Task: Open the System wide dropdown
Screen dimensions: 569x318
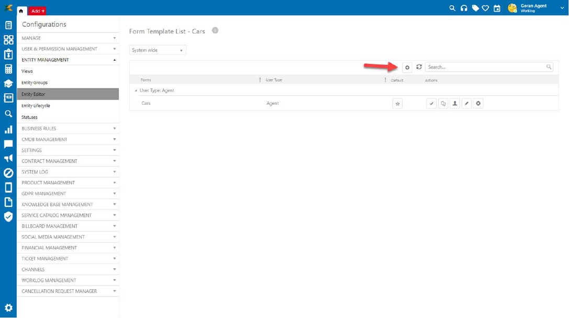Action: point(158,50)
